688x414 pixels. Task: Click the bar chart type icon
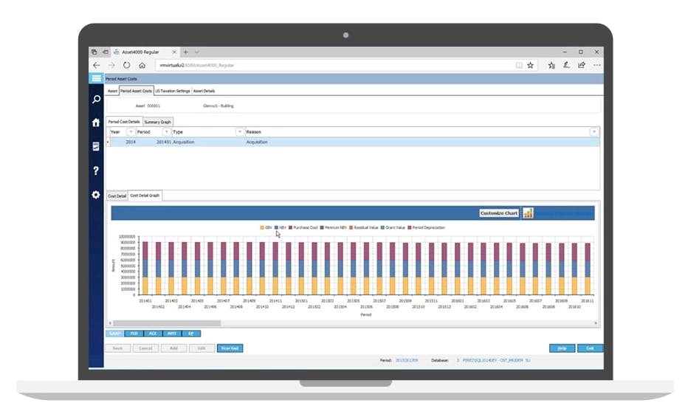(528, 213)
